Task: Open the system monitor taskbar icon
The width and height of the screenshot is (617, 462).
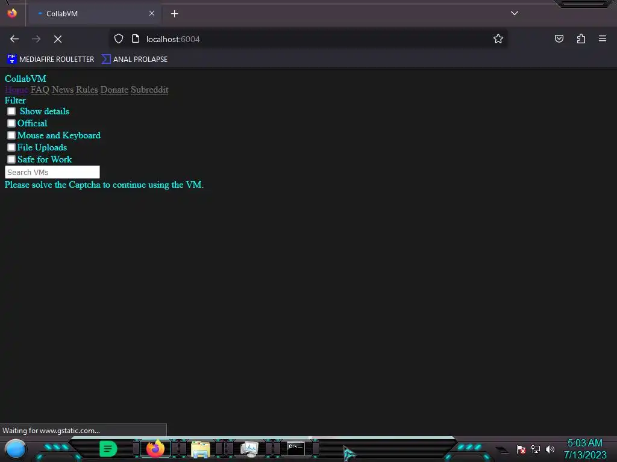Action: pyautogui.click(x=249, y=449)
